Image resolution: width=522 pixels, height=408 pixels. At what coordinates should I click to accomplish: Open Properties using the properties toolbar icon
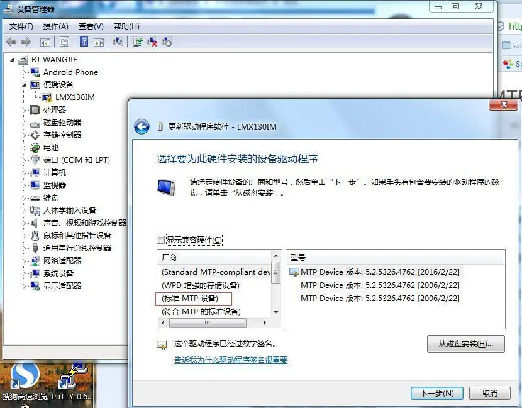(x=65, y=41)
